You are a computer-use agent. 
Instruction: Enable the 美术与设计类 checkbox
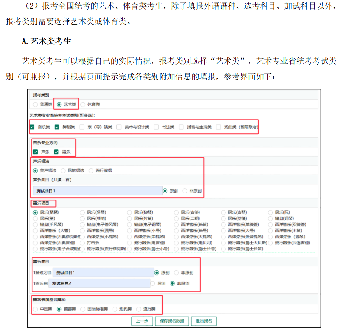pos(119,127)
